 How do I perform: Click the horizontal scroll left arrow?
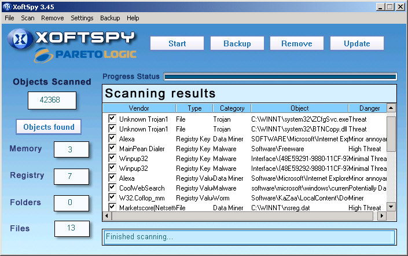click(107, 215)
